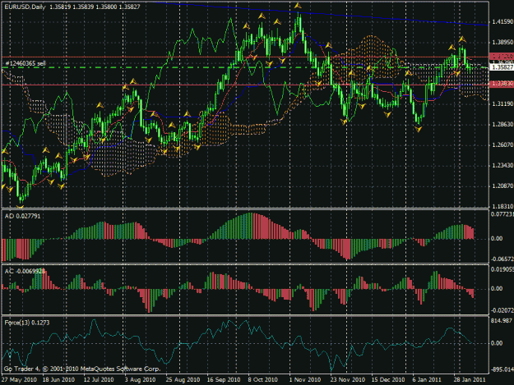The width and height of the screenshot is (514, 385).
Task: Click the current price tag 1.35827
Action: click(x=502, y=67)
